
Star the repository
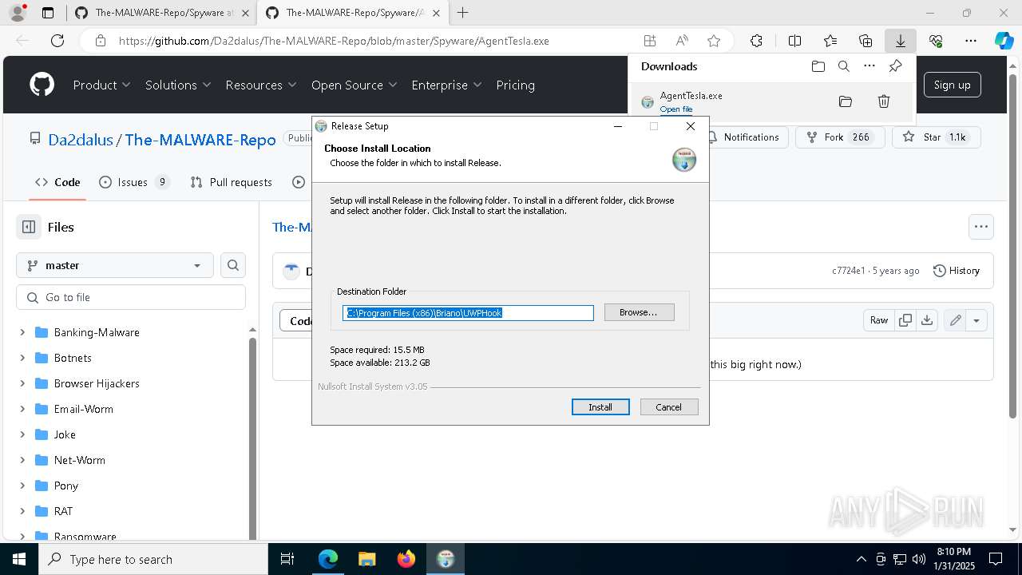(x=936, y=137)
